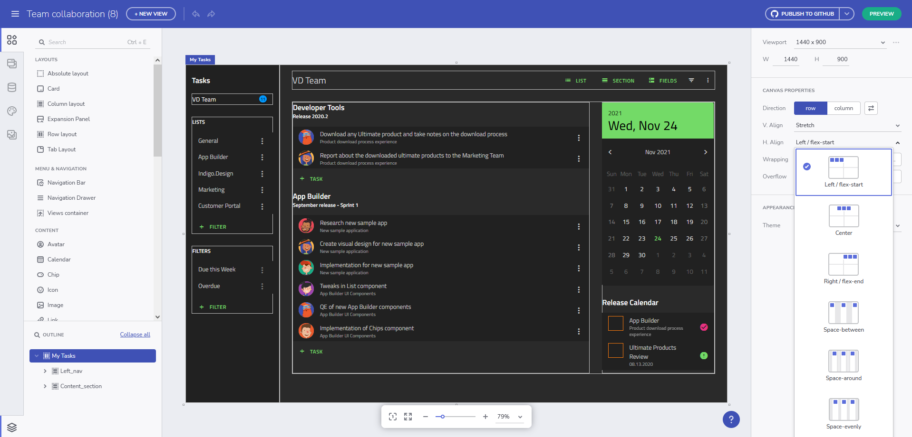
Task: Click the layers icon at bottom of left rail
Action: pos(12,427)
